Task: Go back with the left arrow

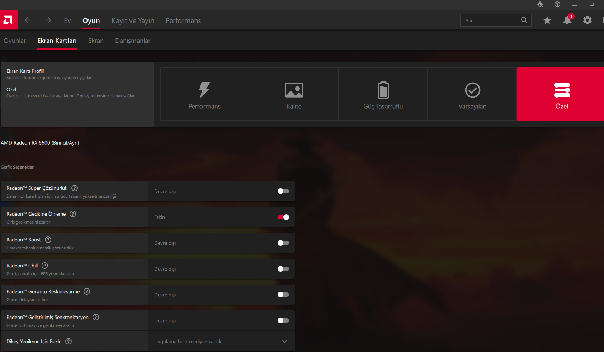Action: click(28, 20)
